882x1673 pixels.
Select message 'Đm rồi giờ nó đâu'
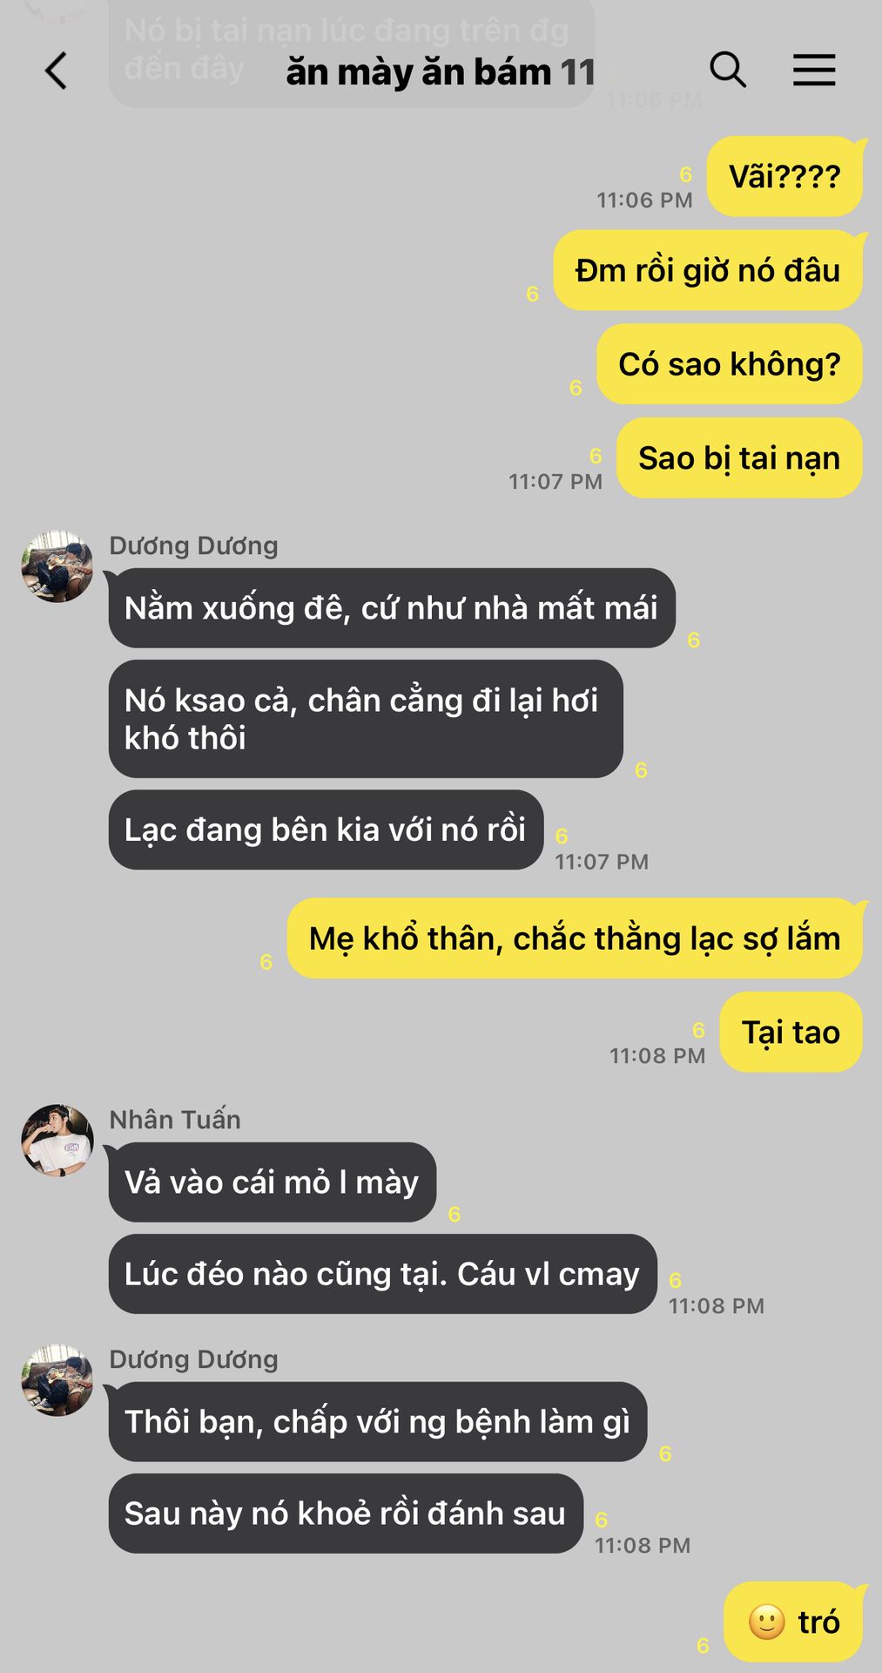pos(708,270)
